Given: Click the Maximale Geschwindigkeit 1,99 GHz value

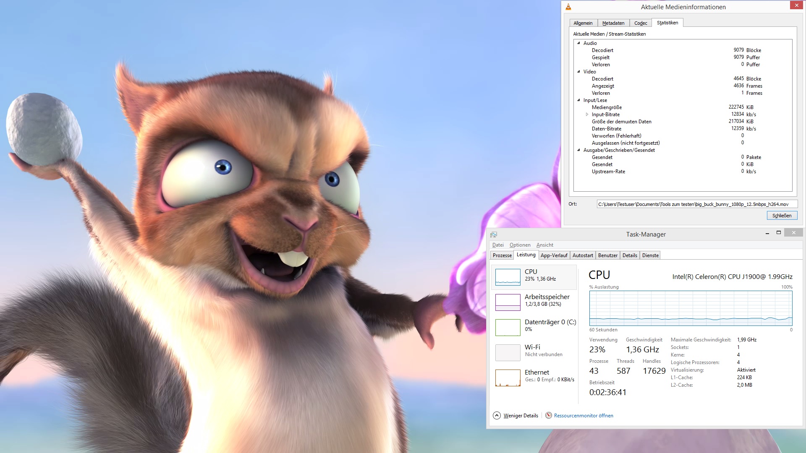Looking at the screenshot, I should (746, 340).
